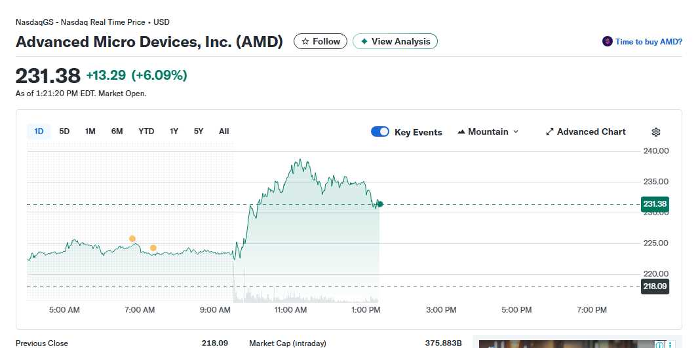698x348 pixels.
Task: Click the ad info icon at bottom right
Action: 659,345
